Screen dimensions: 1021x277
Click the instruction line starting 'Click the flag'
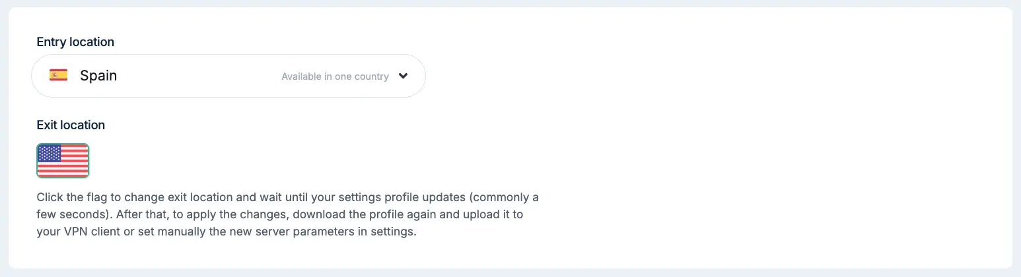click(288, 197)
